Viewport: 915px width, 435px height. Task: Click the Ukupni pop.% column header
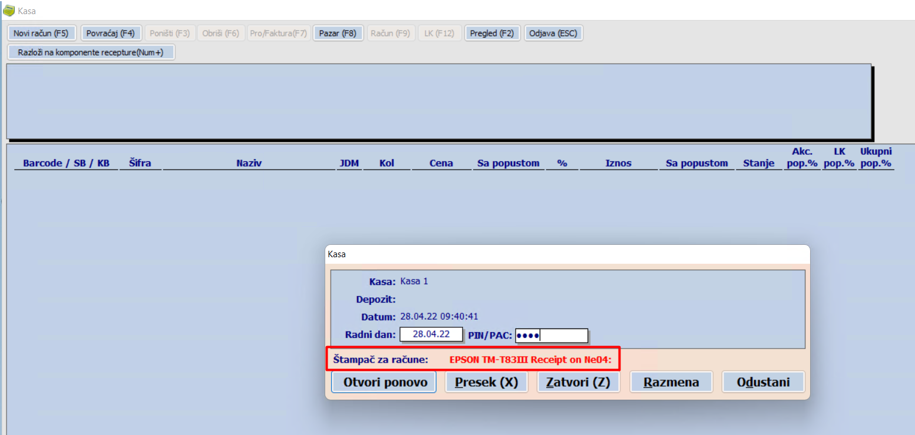[876, 158]
